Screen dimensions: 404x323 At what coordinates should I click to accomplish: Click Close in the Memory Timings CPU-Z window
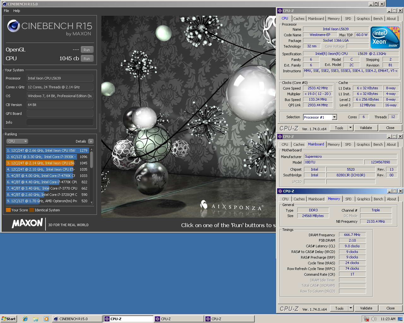coord(390,308)
